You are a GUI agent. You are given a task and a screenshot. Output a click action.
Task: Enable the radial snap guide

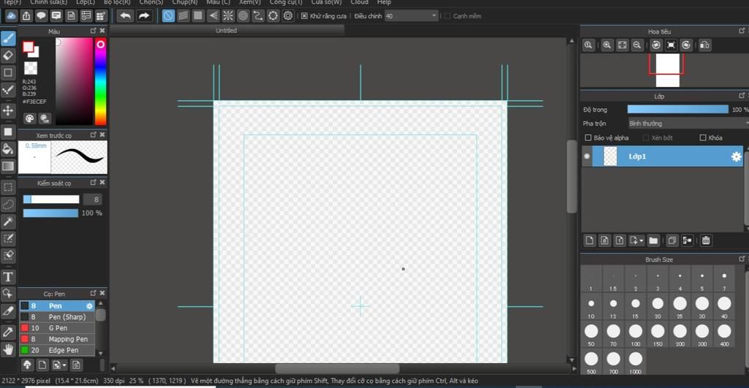point(228,16)
